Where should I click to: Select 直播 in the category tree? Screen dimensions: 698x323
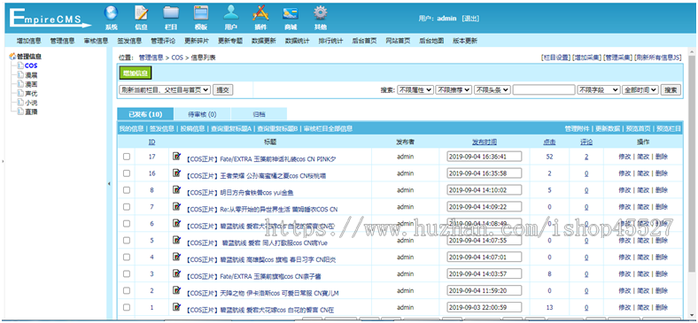click(x=31, y=112)
